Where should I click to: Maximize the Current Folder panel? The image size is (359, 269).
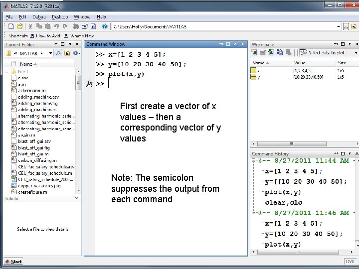[62, 44]
